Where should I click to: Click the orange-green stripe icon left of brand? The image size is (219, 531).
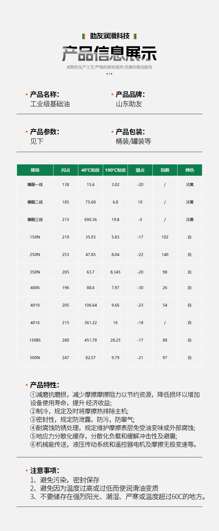[84, 36]
